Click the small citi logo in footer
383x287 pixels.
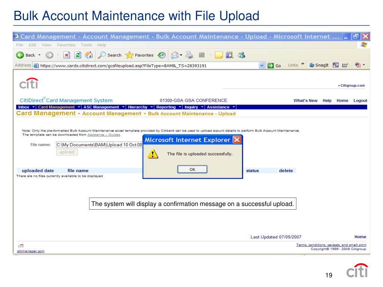click(x=21, y=246)
